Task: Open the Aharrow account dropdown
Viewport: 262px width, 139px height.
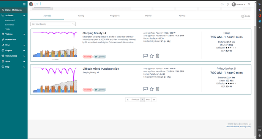Action: tap(241, 4)
